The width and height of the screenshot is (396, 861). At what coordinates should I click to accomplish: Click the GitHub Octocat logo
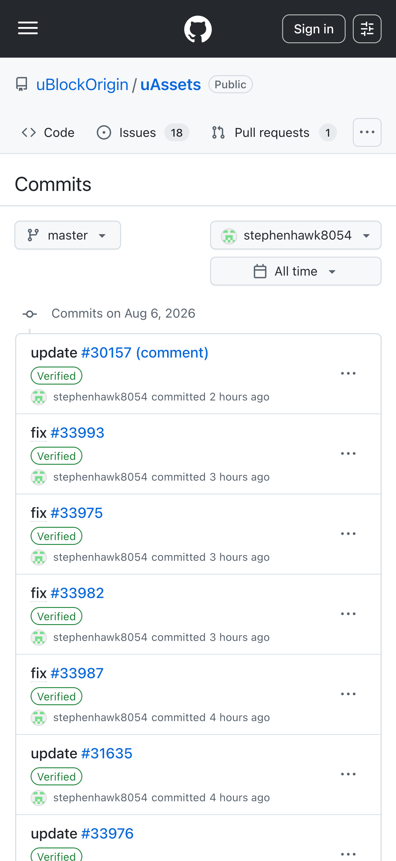(x=198, y=29)
